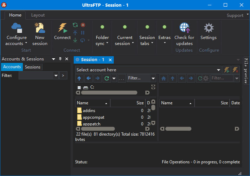
Task: Collapse the local folder tree panel
Action: pos(153,87)
